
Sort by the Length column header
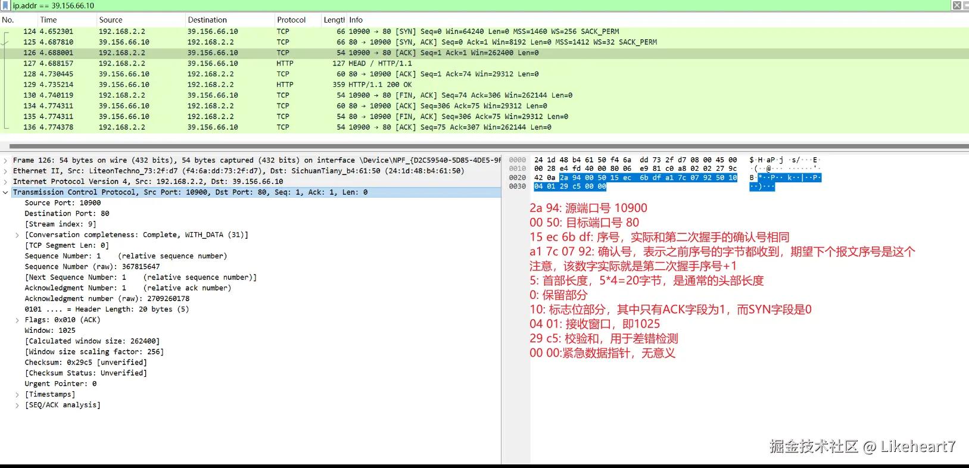[x=334, y=20]
